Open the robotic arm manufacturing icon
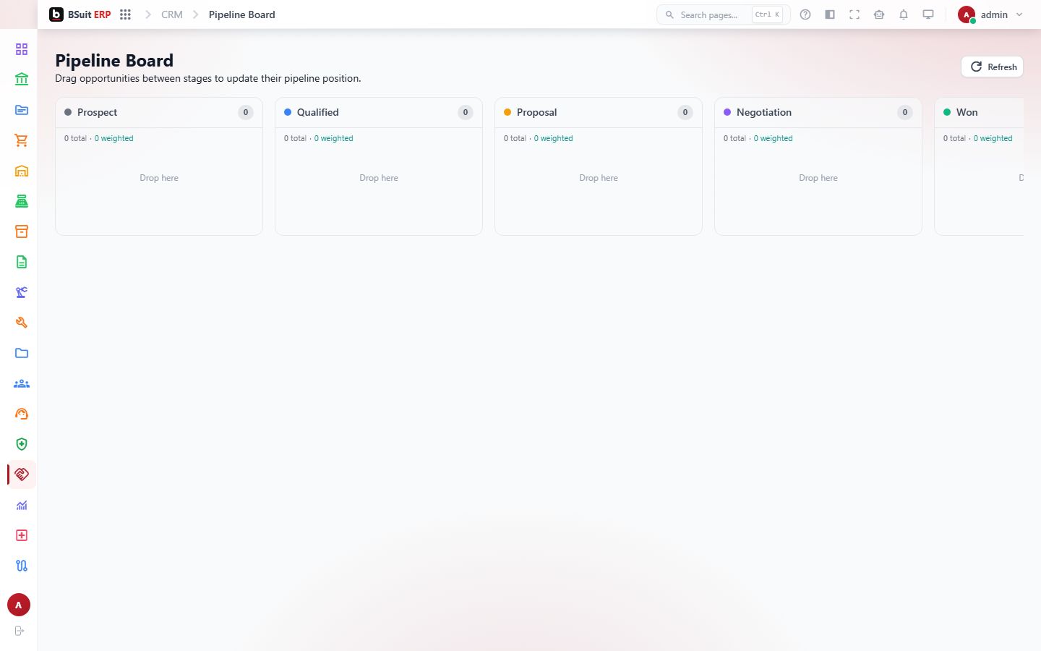This screenshot has height=651, width=1041. click(x=22, y=292)
